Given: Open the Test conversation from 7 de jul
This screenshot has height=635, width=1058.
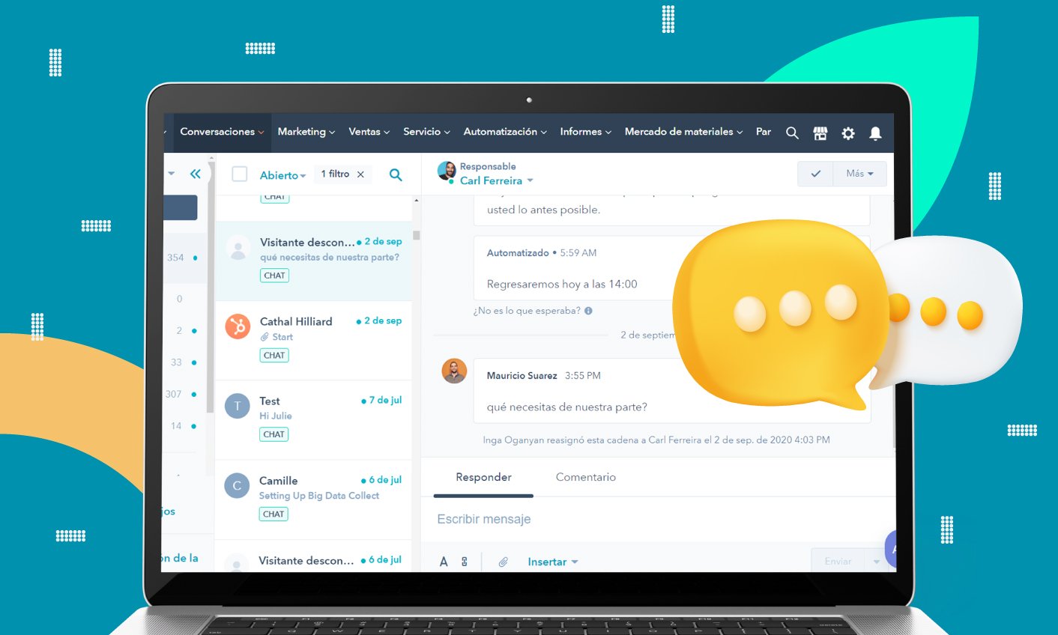Looking at the screenshot, I should click(313, 420).
